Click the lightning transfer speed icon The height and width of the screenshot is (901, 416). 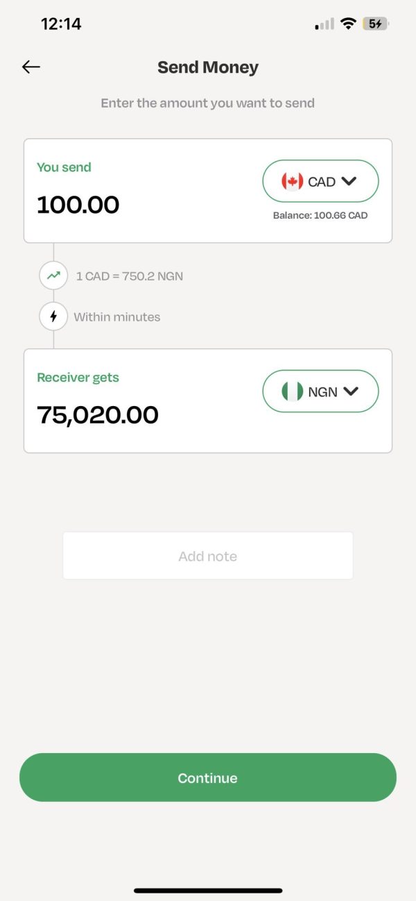point(53,317)
